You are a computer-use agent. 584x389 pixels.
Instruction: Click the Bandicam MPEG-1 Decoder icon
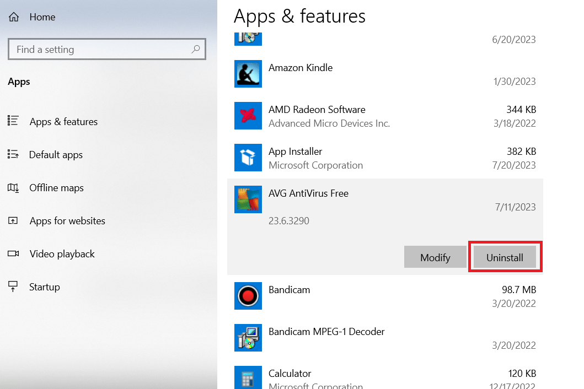(248, 338)
